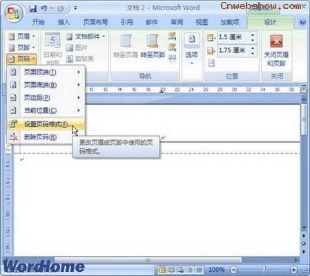Expand the Page Number dropdown

[x=21, y=59]
